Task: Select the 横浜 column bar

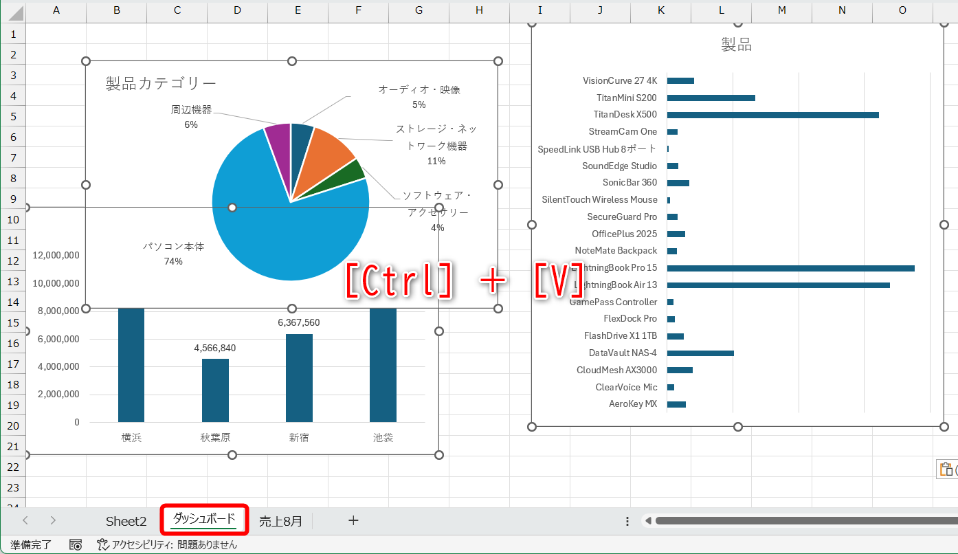Action: [x=131, y=365]
